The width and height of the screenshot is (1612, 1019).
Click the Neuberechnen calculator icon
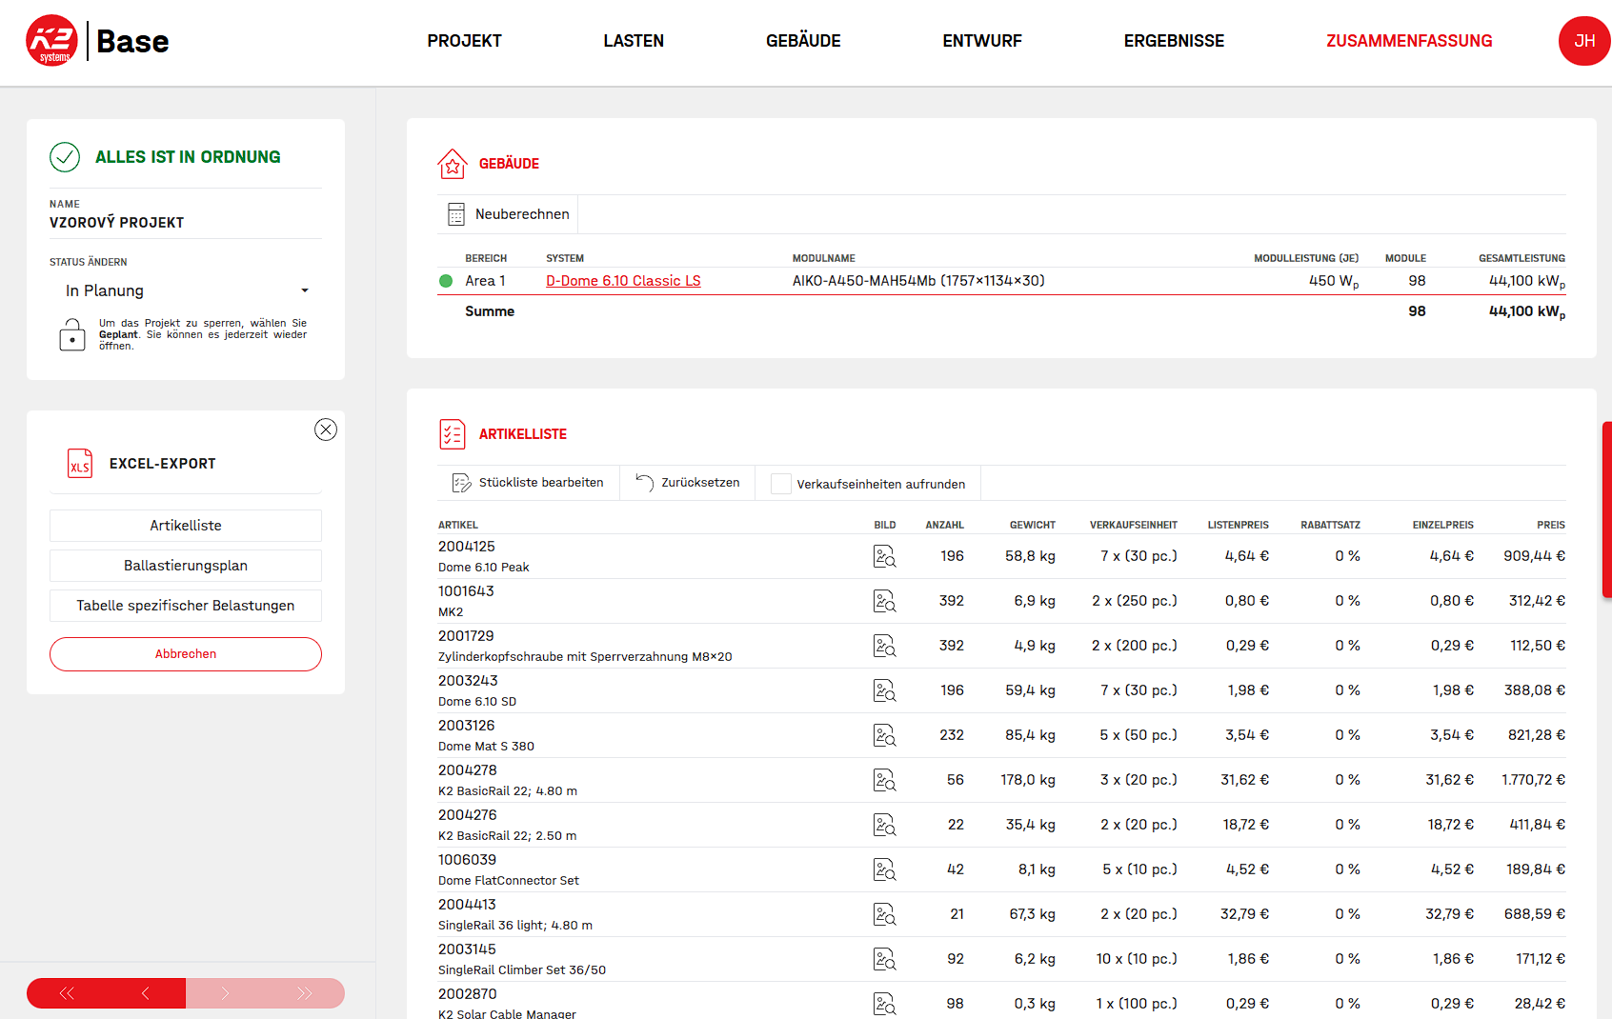point(456,214)
